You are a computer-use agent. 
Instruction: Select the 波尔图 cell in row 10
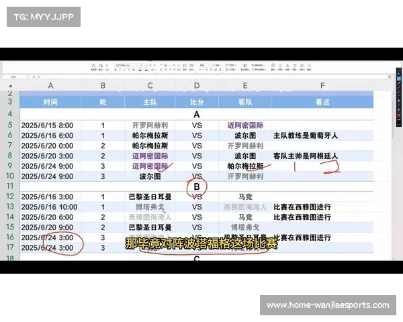[x=150, y=176]
